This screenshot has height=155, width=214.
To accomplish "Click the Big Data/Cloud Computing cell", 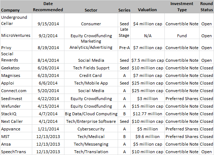I will click(x=91, y=114).
